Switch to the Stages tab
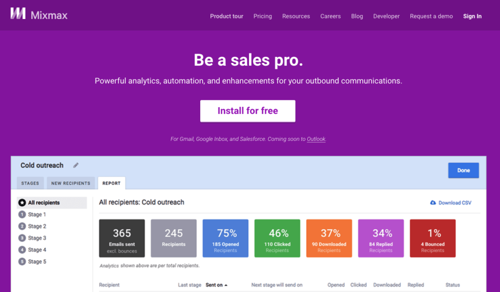The width and height of the screenshot is (500, 292). click(30, 183)
